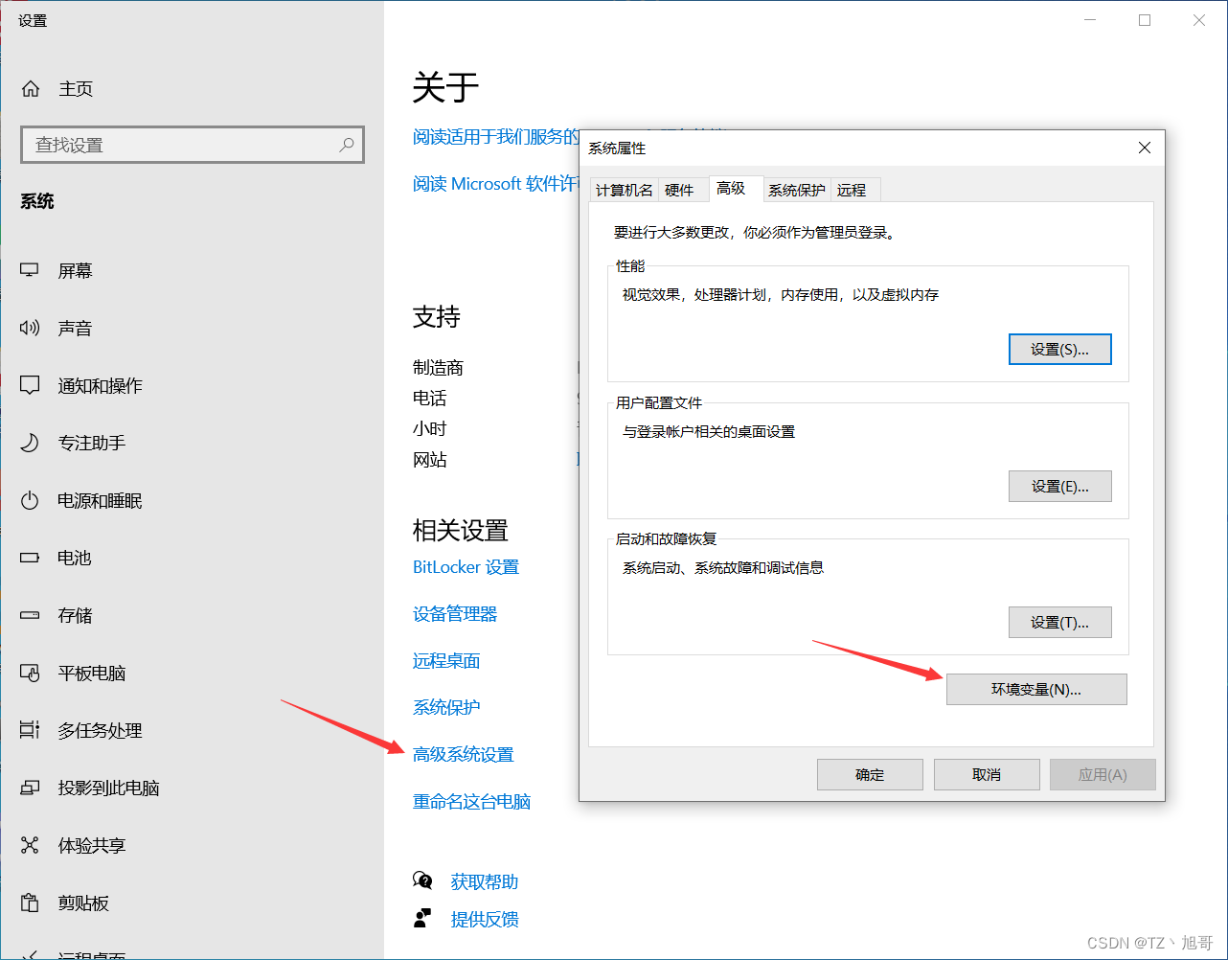Open Clipboard via the clipboard icon
The height and width of the screenshot is (960, 1228).
click(30, 903)
